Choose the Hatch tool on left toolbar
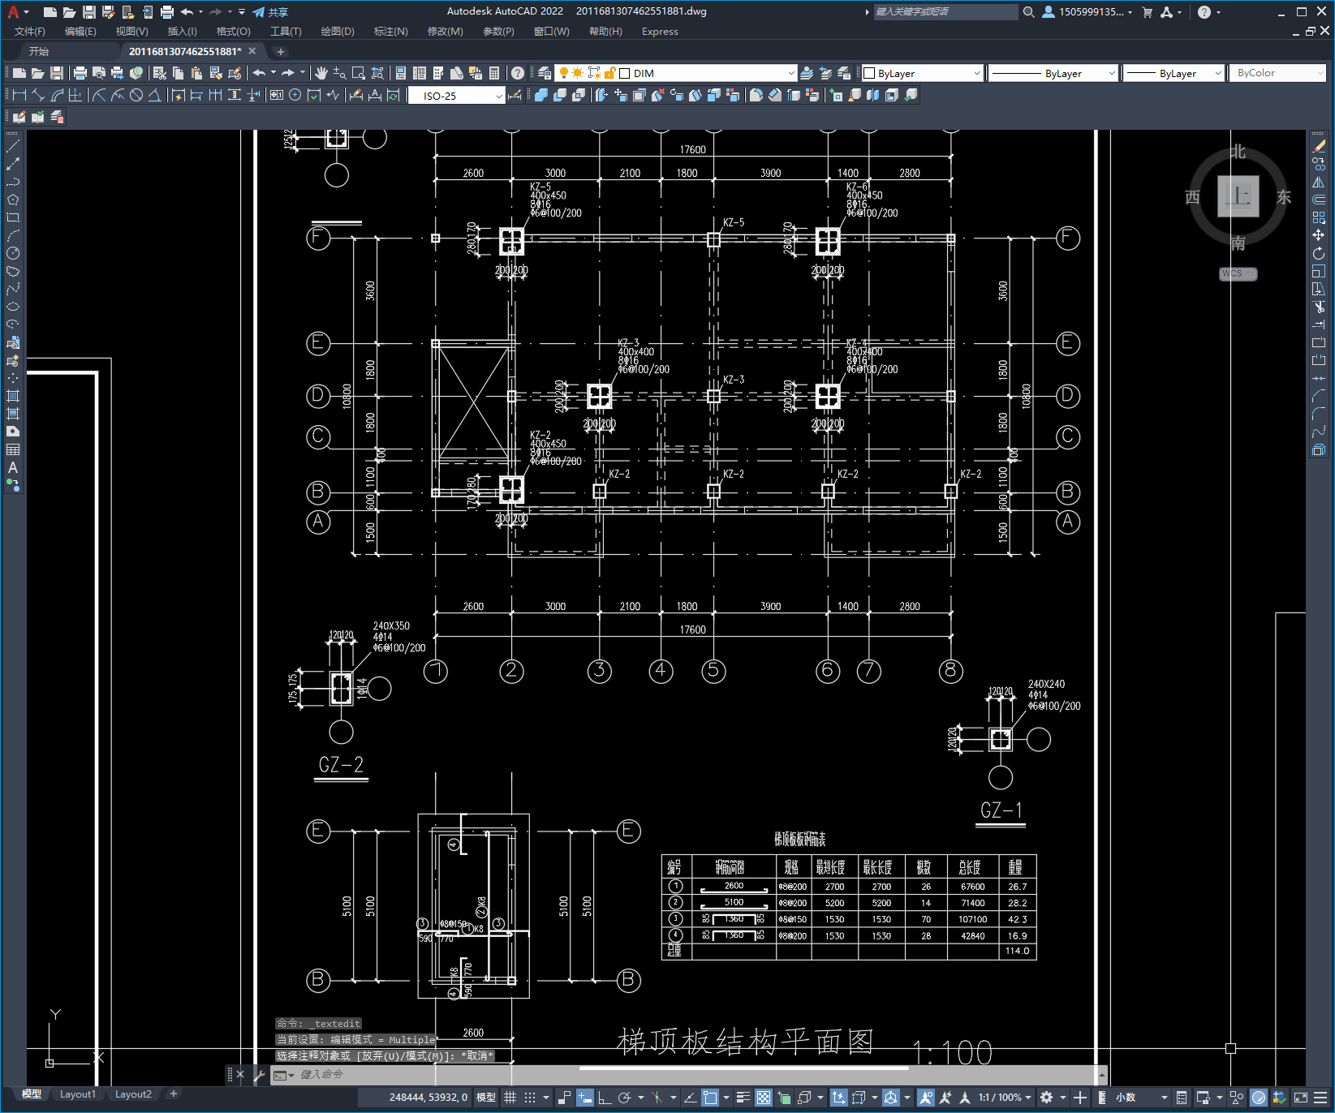Image resolution: width=1335 pixels, height=1113 pixels. (x=13, y=396)
